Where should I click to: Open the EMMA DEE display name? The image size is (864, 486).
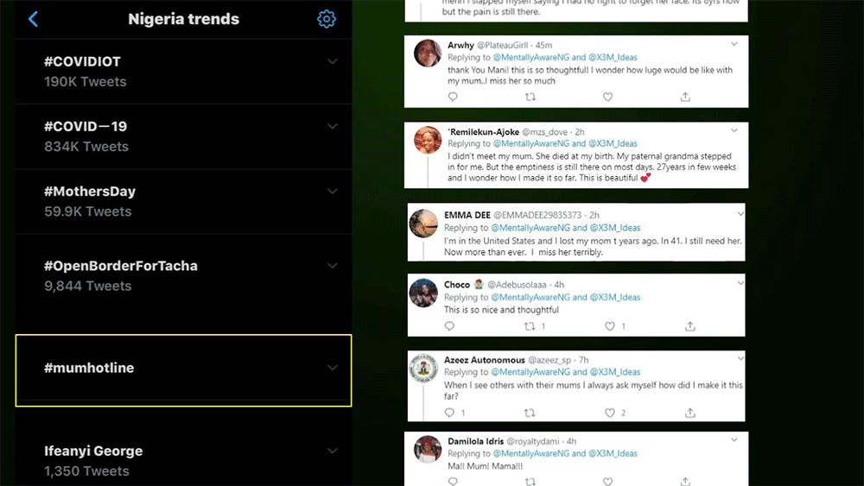(x=467, y=215)
